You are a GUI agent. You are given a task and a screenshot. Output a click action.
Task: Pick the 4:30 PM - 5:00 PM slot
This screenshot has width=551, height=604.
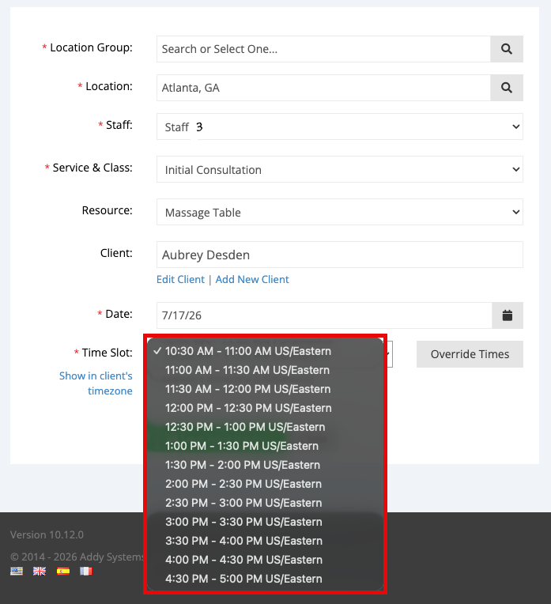point(265,579)
